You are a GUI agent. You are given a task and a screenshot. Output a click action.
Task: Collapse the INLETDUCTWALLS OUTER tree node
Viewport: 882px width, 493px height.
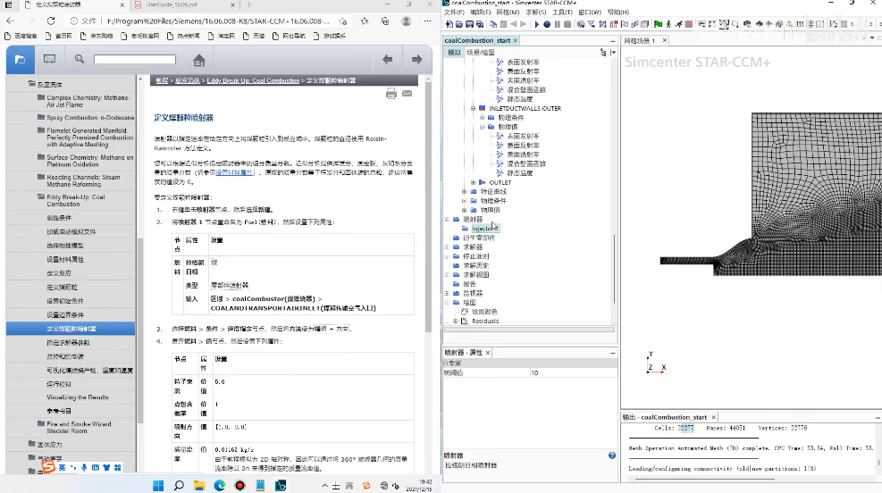[473, 108]
